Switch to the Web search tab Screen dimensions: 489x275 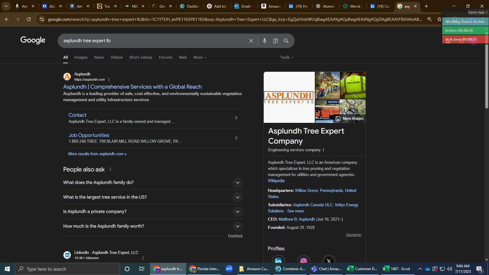(183, 57)
